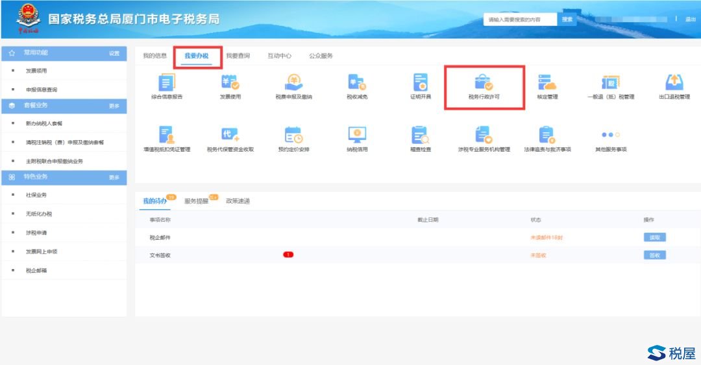Switch to the 服务提醒 tab
701x365 pixels.
[x=196, y=201]
